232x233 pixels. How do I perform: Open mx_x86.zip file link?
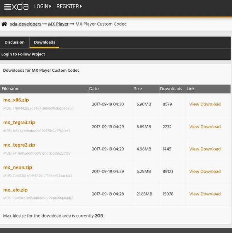16,100
